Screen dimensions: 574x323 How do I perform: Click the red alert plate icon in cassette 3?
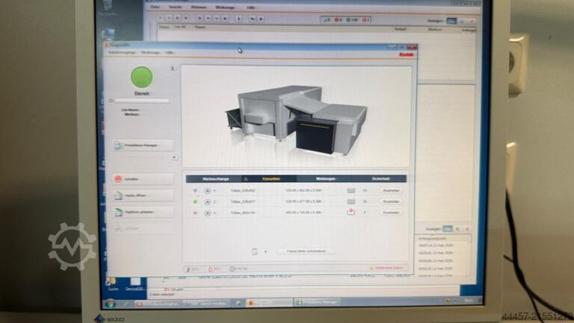point(351,212)
